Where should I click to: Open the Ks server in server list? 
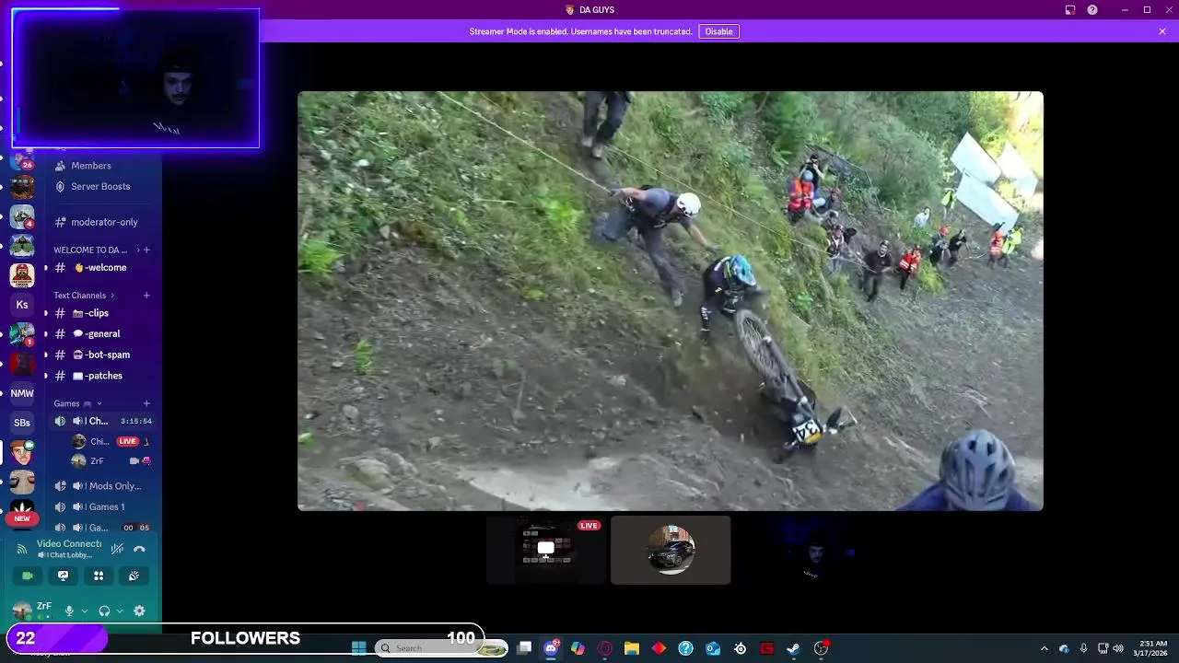[x=22, y=305]
